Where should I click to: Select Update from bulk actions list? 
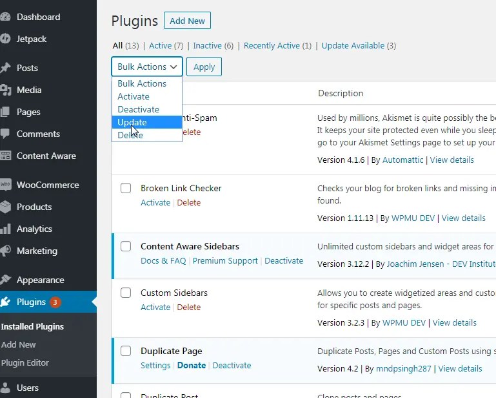(x=147, y=122)
